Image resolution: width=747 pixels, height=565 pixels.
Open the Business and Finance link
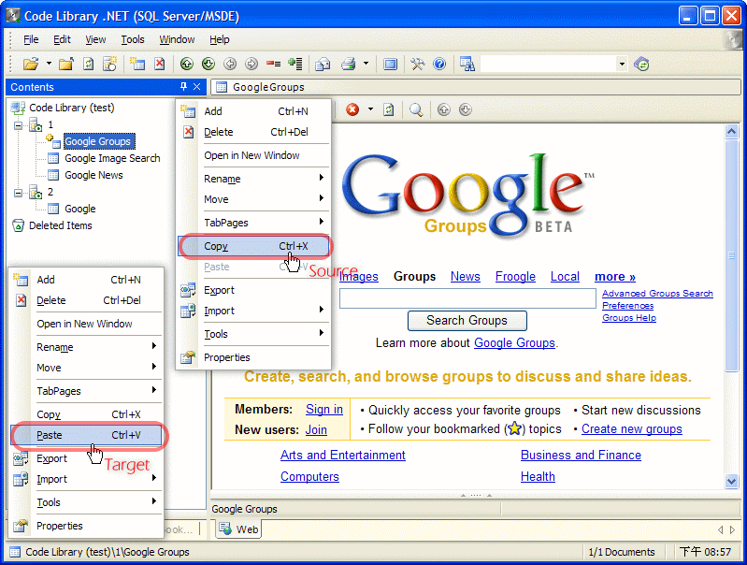pyautogui.click(x=581, y=455)
